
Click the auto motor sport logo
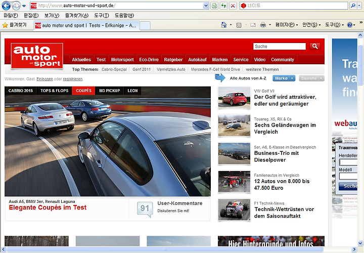[x=37, y=56]
